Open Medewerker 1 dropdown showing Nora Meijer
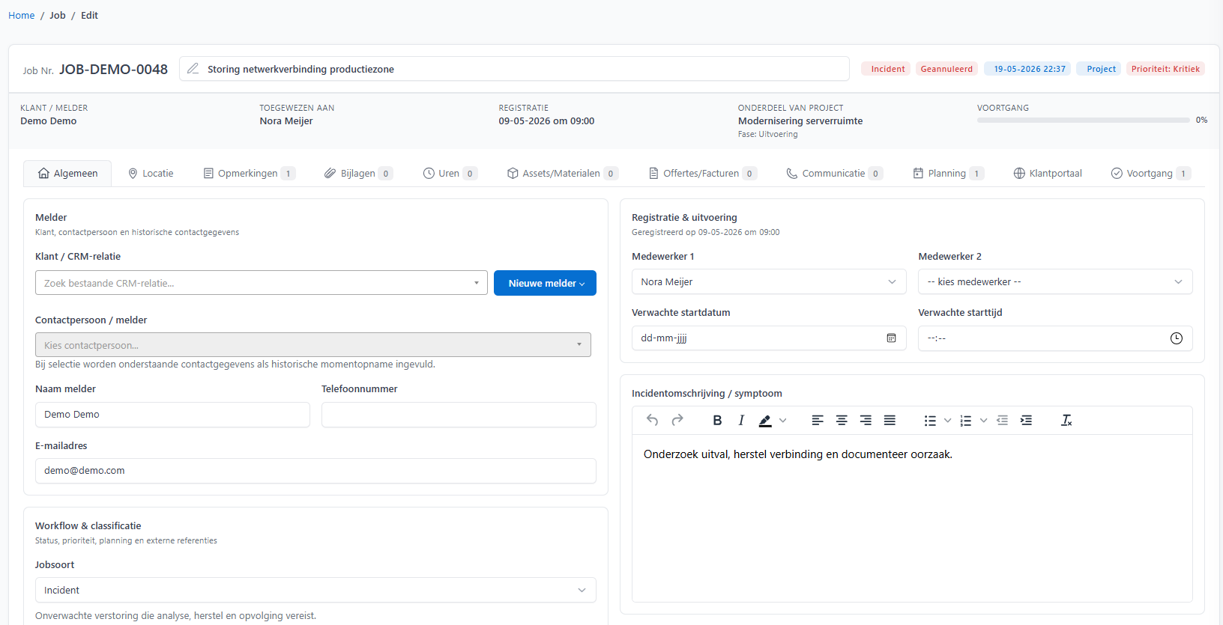 coord(769,281)
